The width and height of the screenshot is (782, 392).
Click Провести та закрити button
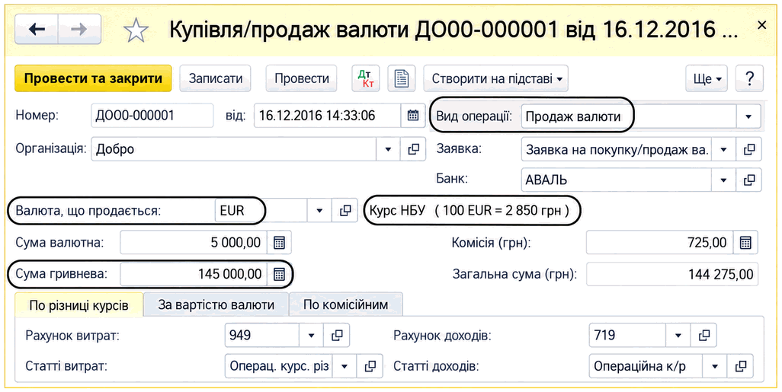pyautogui.click(x=93, y=78)
